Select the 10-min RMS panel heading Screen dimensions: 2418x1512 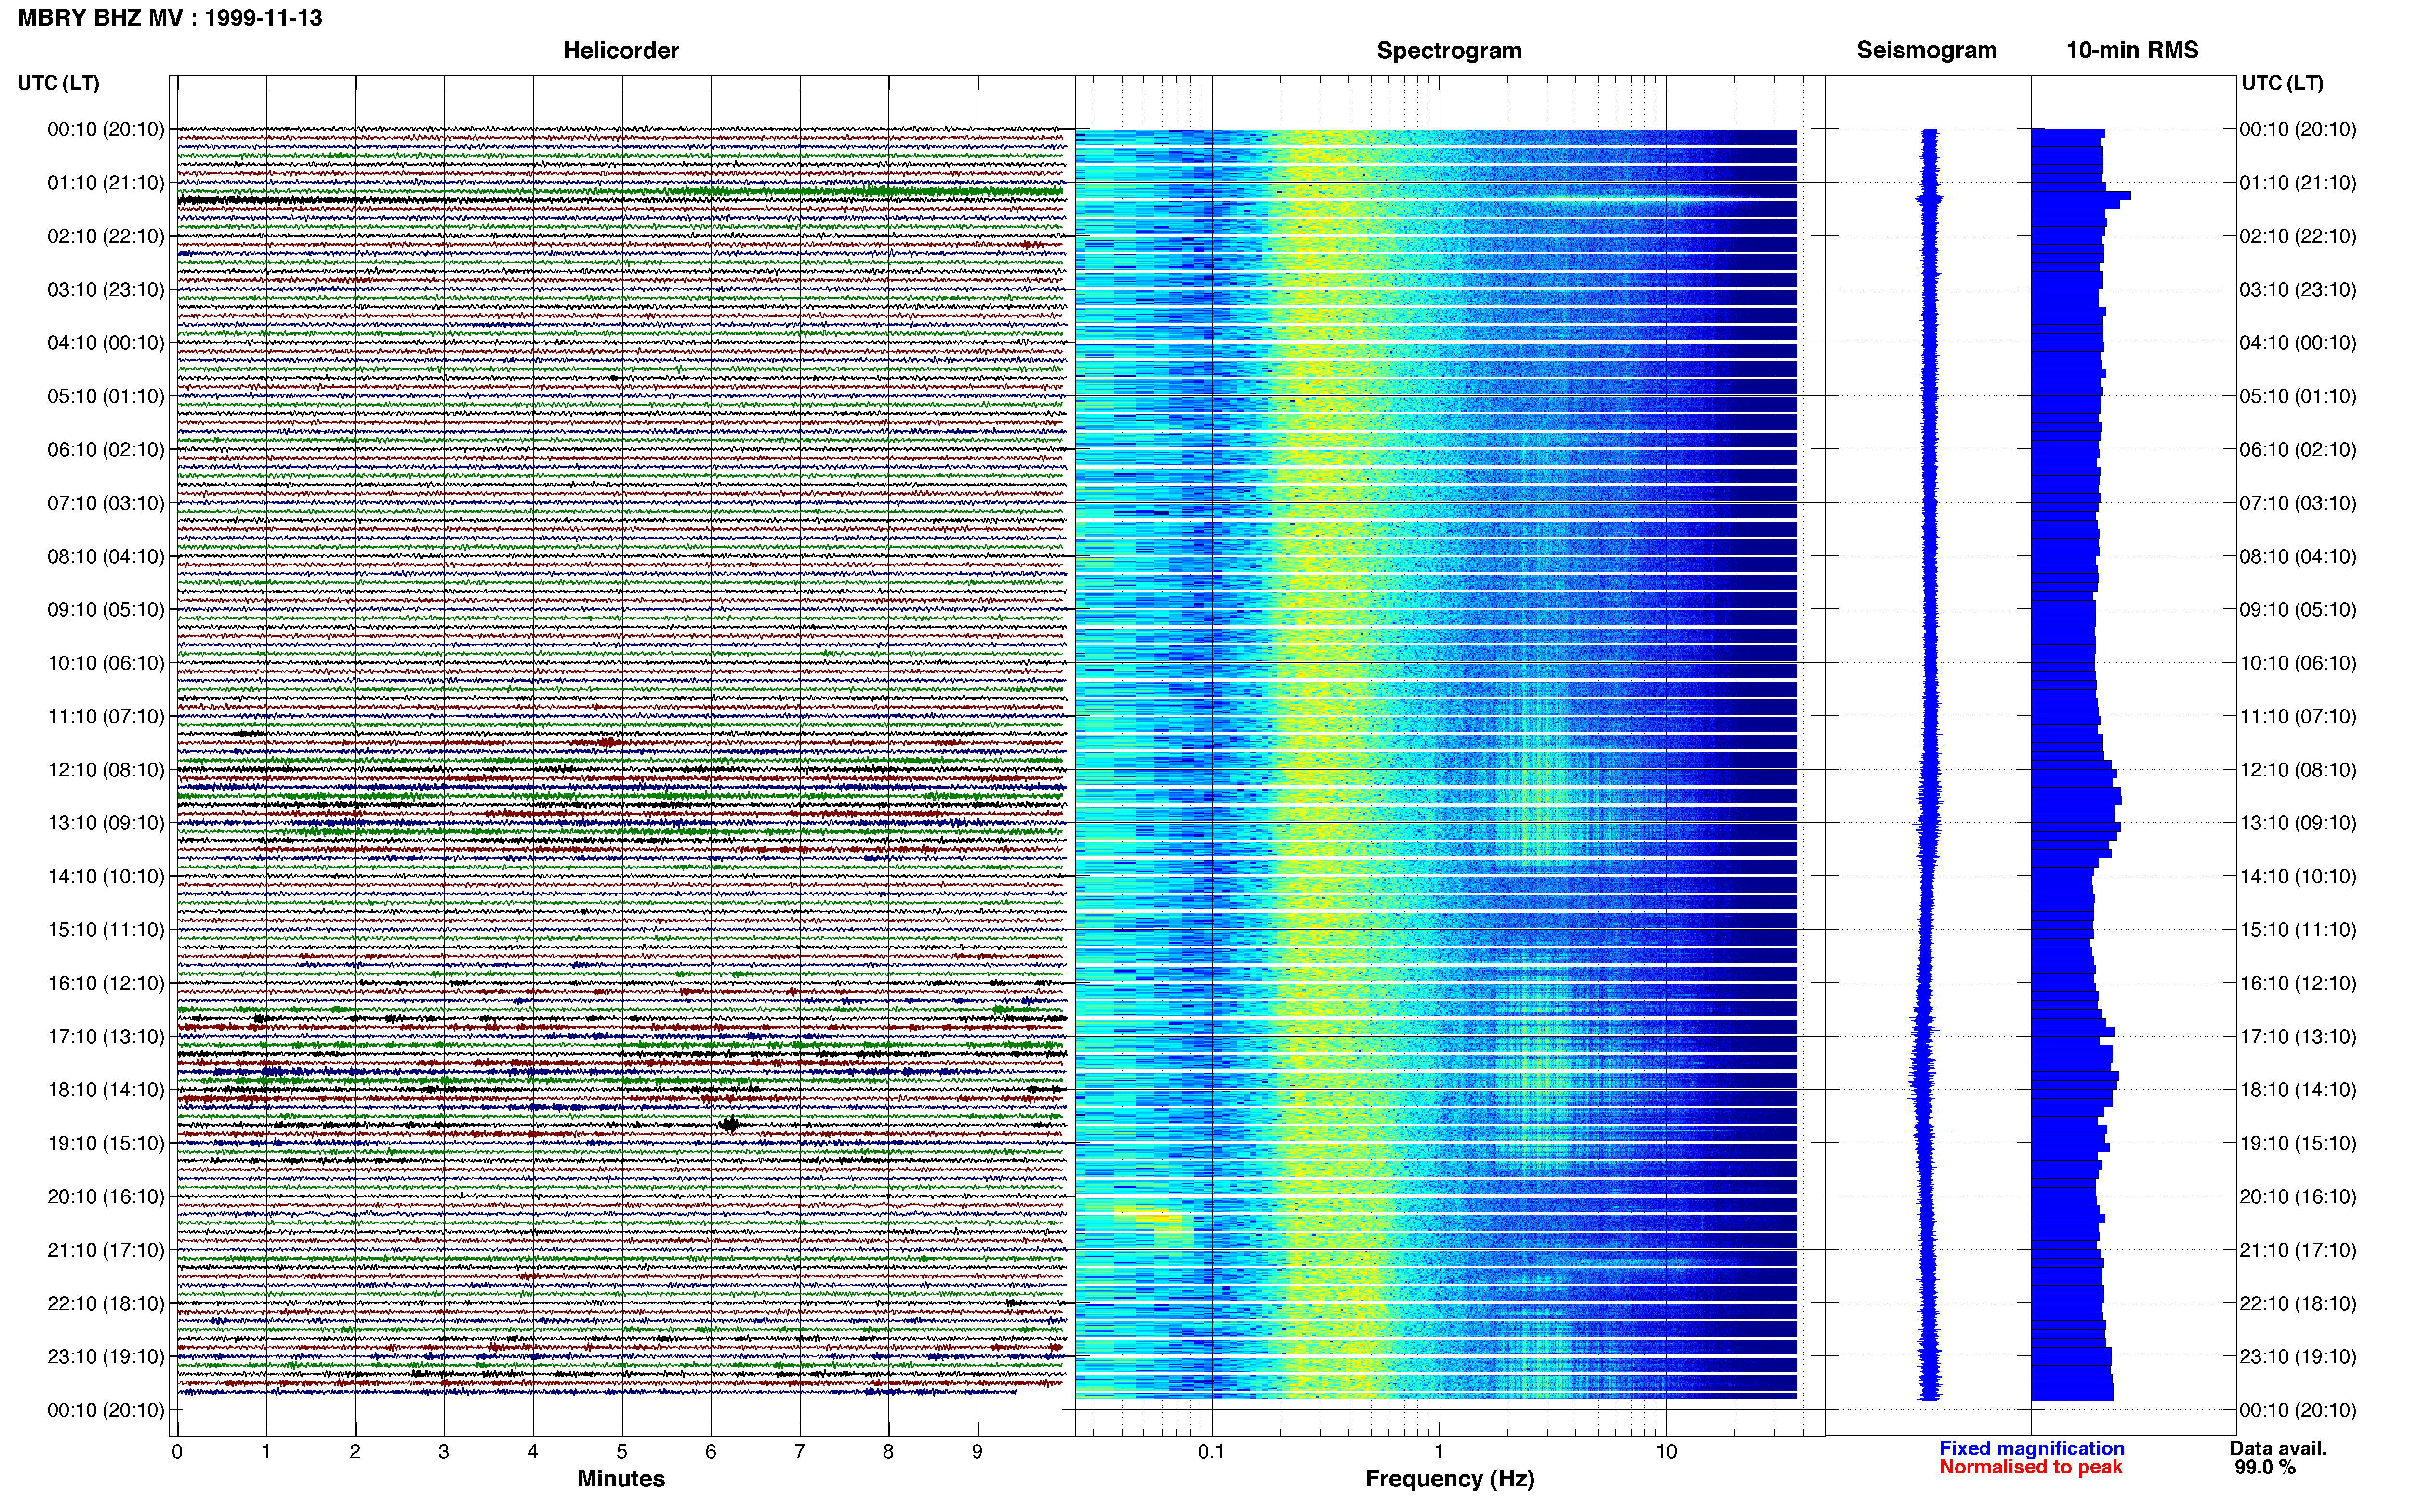coord(2132,50)
